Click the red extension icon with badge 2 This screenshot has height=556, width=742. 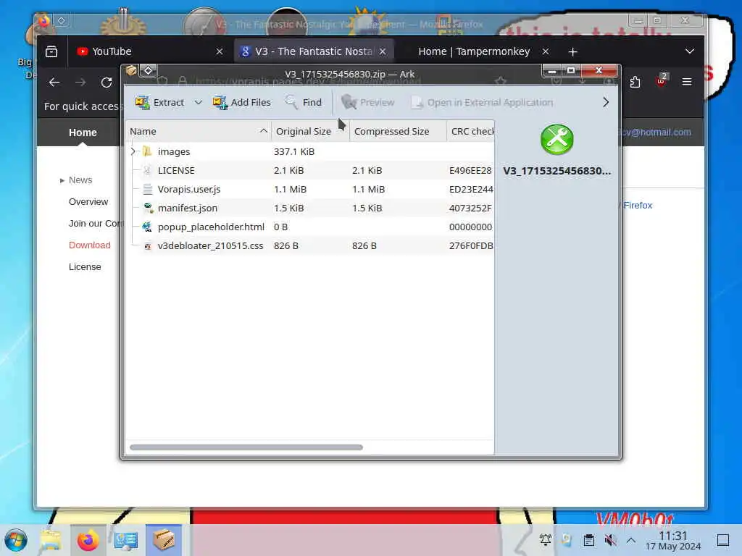[661, 81]
